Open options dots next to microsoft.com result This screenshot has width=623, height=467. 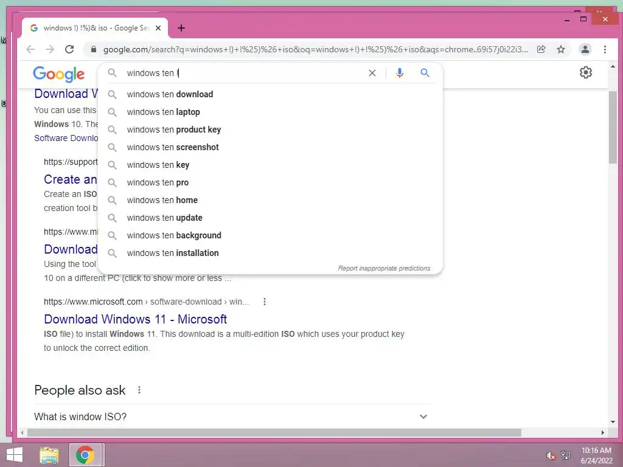pos(265,302)
